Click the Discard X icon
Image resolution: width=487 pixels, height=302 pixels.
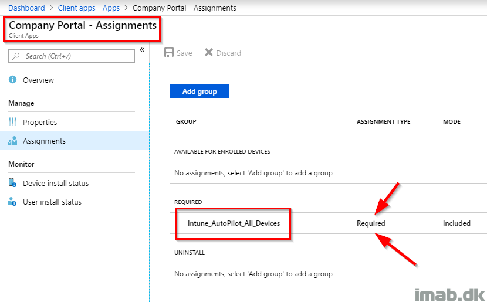[209, 52]
